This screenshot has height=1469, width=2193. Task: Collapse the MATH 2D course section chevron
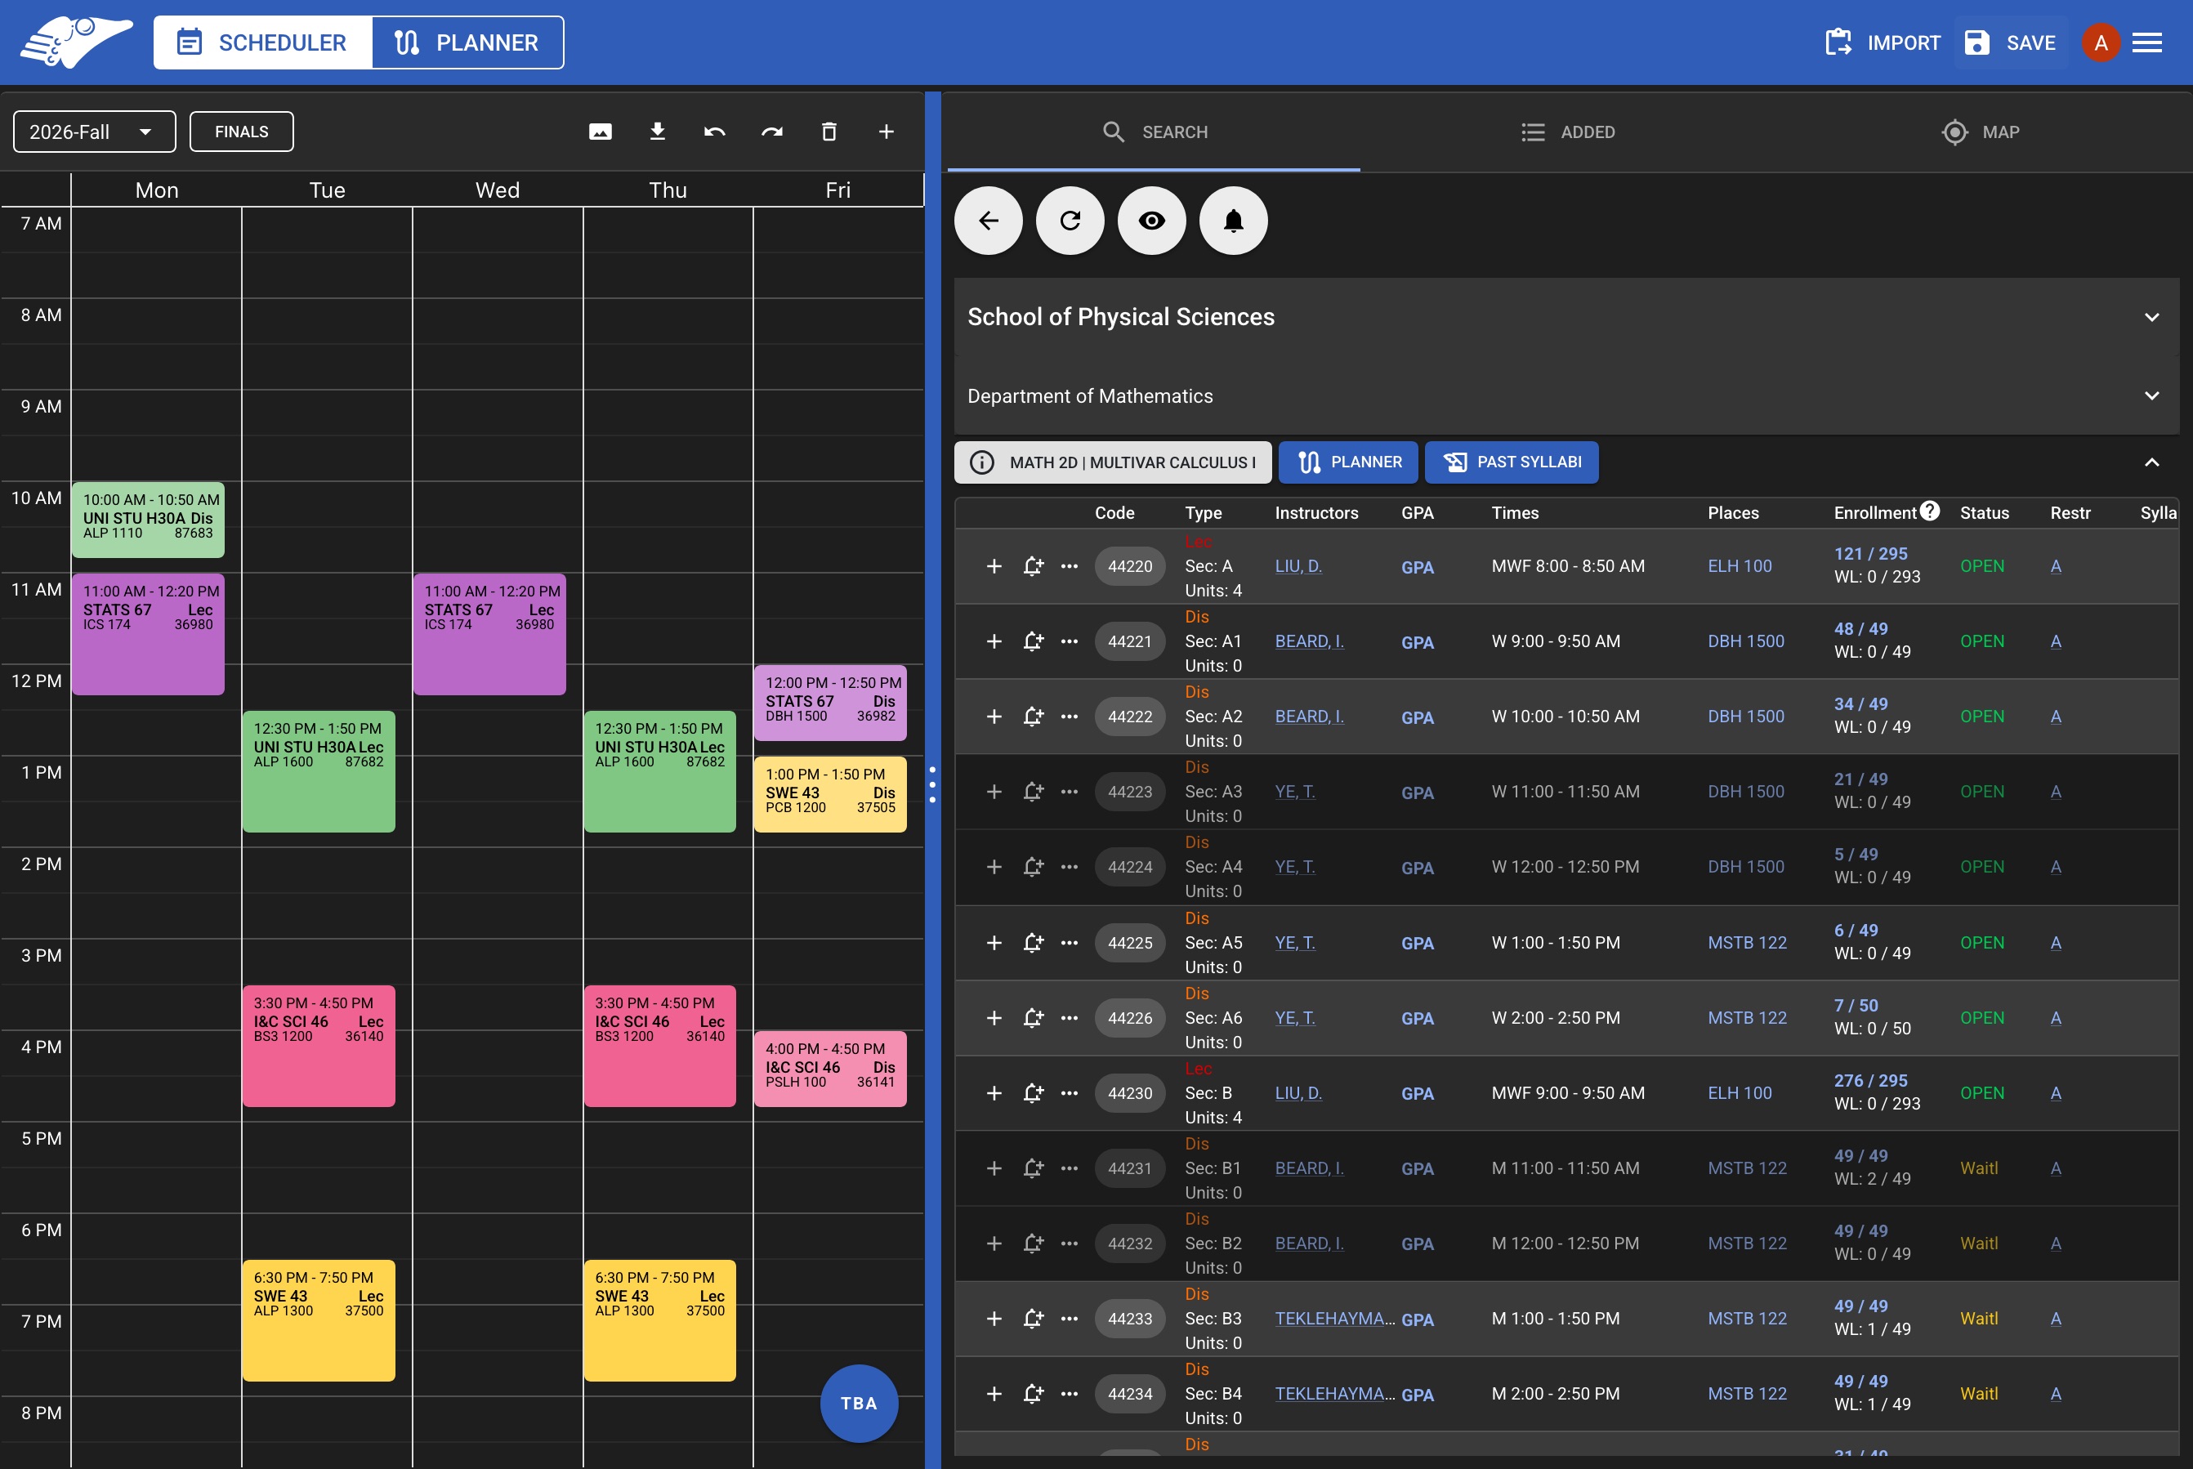point(2152,462)
